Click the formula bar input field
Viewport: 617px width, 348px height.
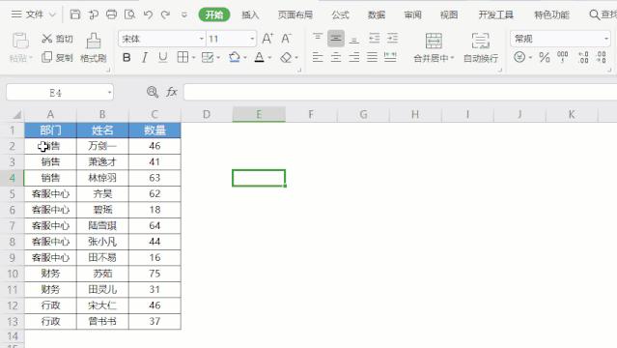(x=400, y=92)
